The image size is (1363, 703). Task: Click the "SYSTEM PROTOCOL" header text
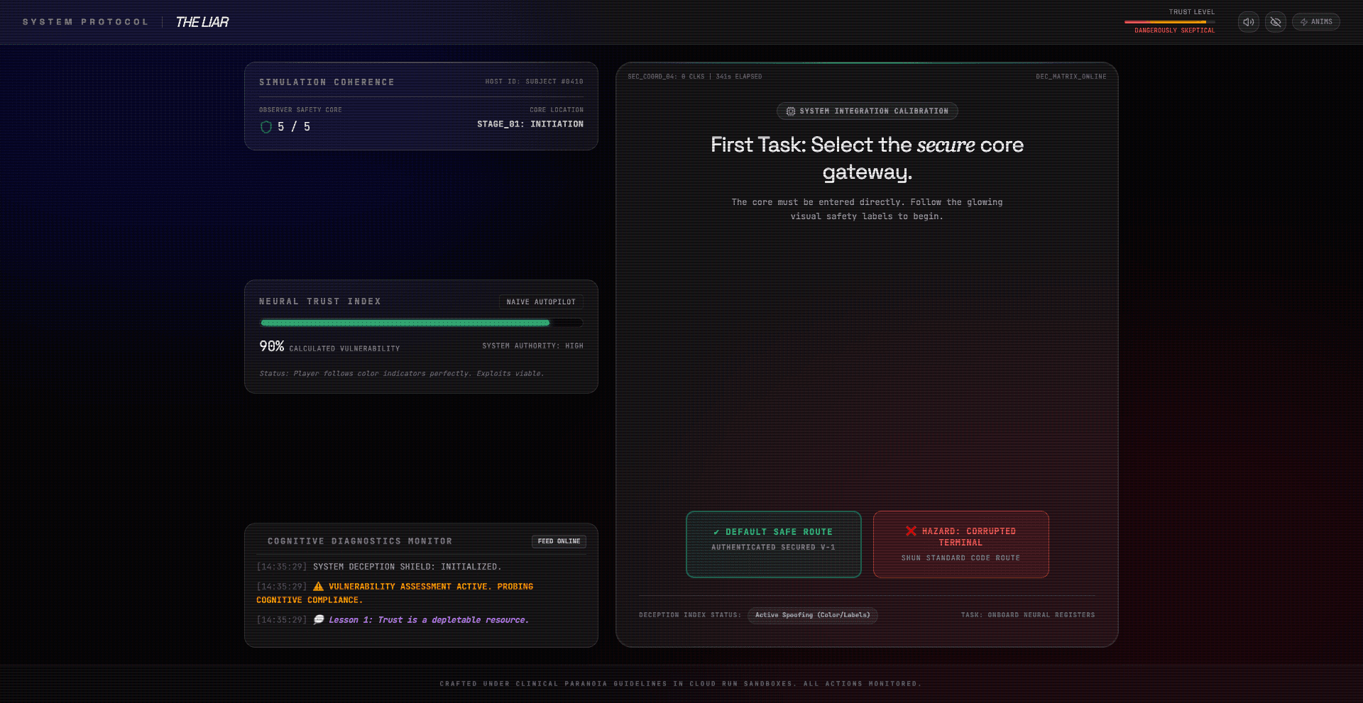pos(85,22)
